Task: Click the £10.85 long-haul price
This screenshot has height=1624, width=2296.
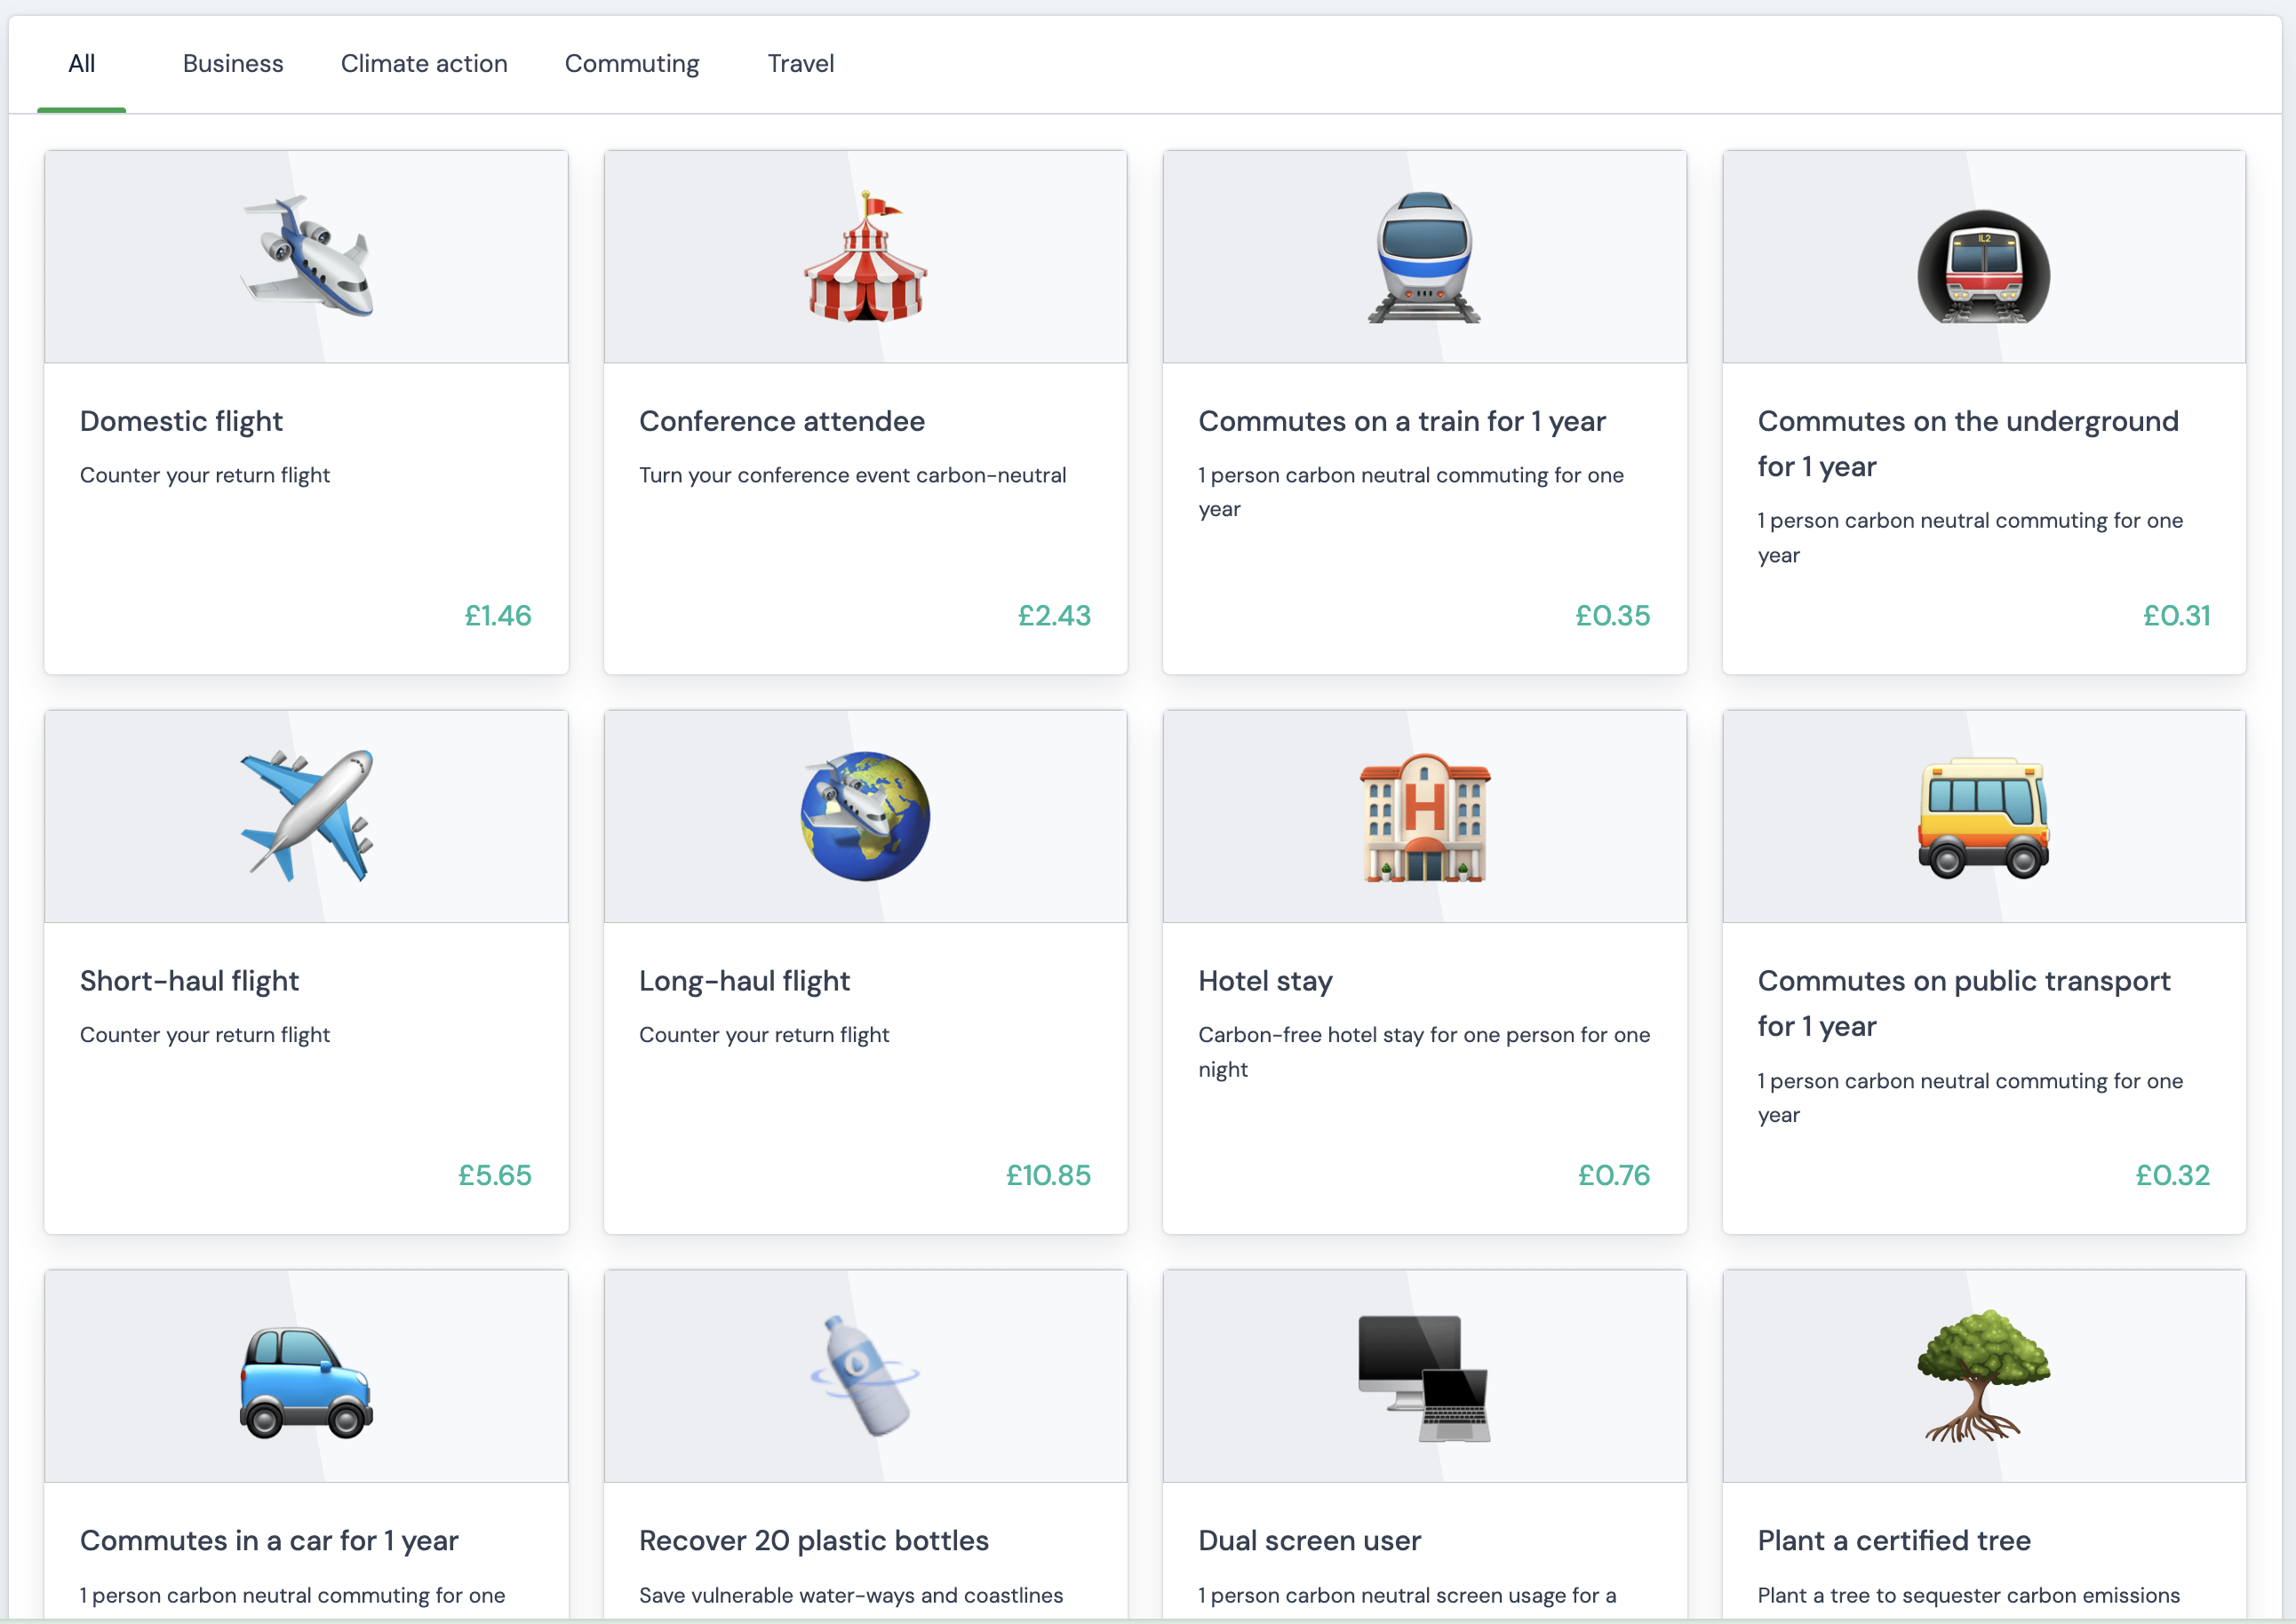Action: click(1048, 1175)
